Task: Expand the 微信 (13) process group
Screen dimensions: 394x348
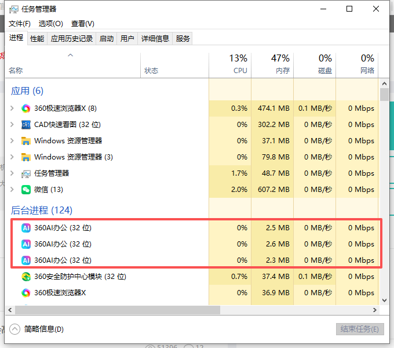Action: tap(12, 190)
